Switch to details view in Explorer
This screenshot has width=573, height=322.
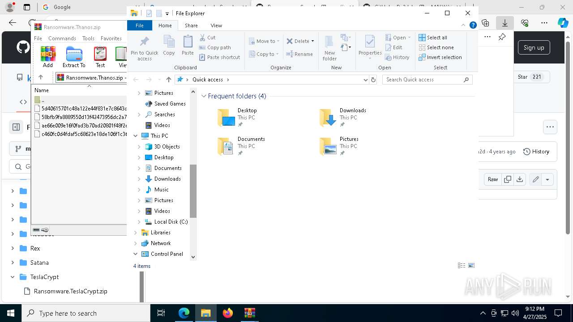pyautogui.click(x=462, y=266)
